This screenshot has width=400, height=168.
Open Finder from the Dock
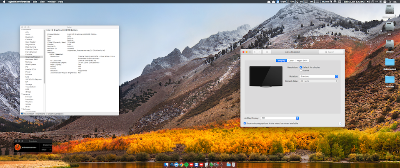166,164
